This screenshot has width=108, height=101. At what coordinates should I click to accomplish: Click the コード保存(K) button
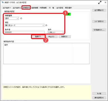coord(99,21)
